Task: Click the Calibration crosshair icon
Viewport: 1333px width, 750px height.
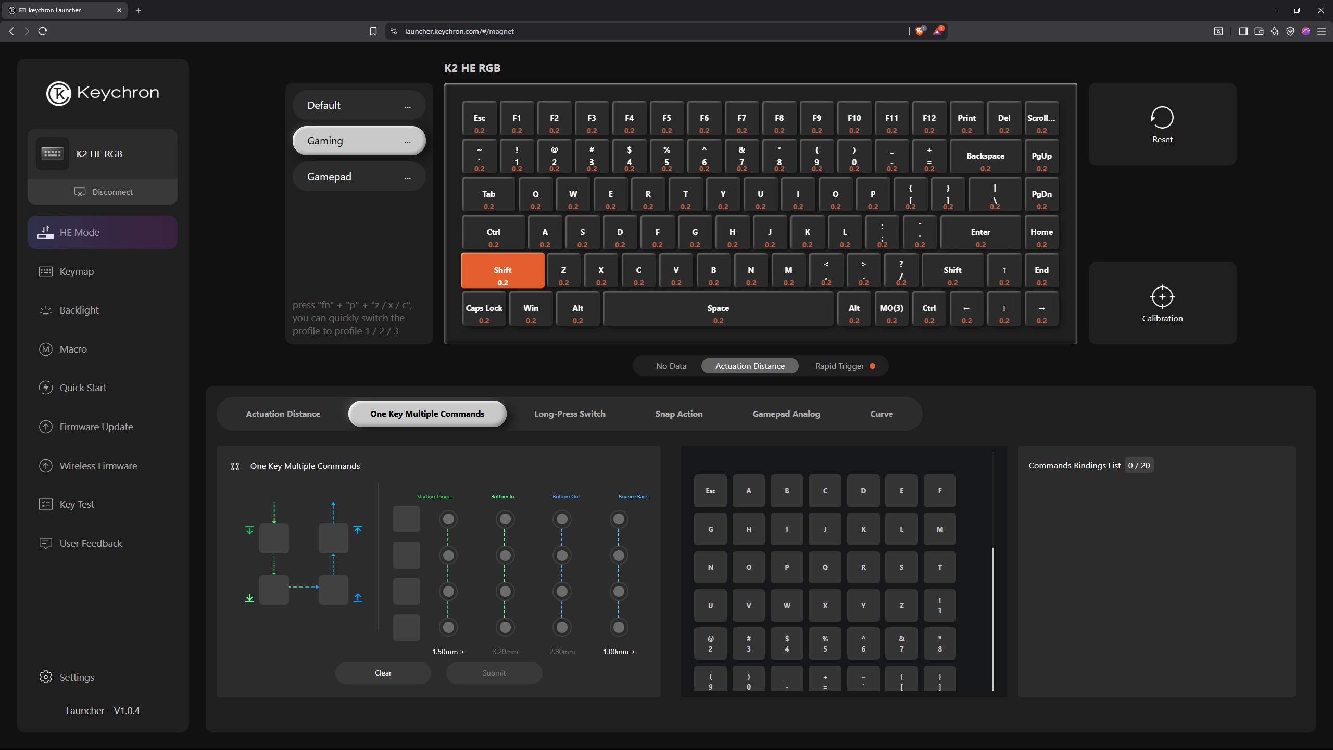Action: coord(1162,297)
